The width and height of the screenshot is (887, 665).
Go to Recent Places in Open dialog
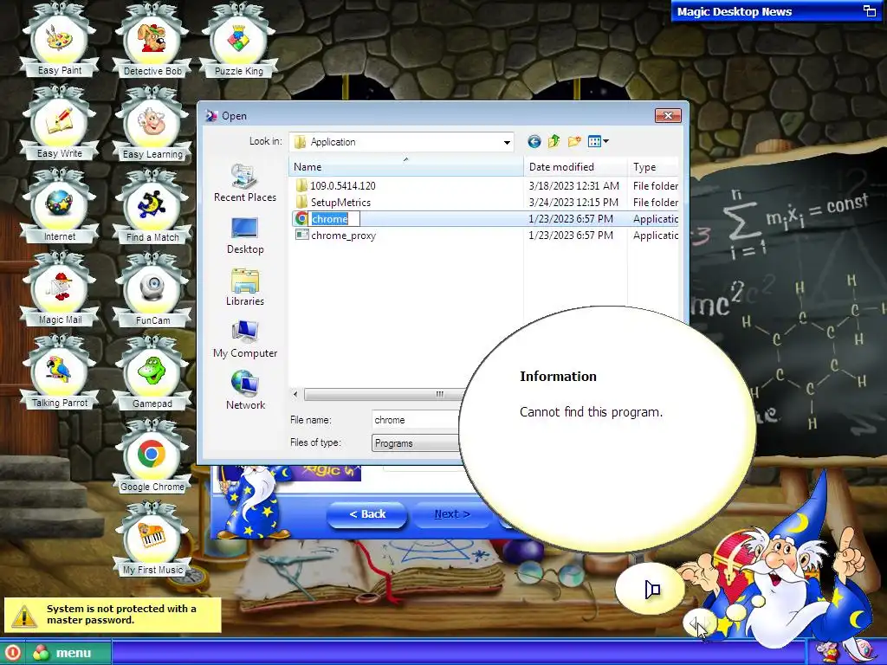point(245,183)
